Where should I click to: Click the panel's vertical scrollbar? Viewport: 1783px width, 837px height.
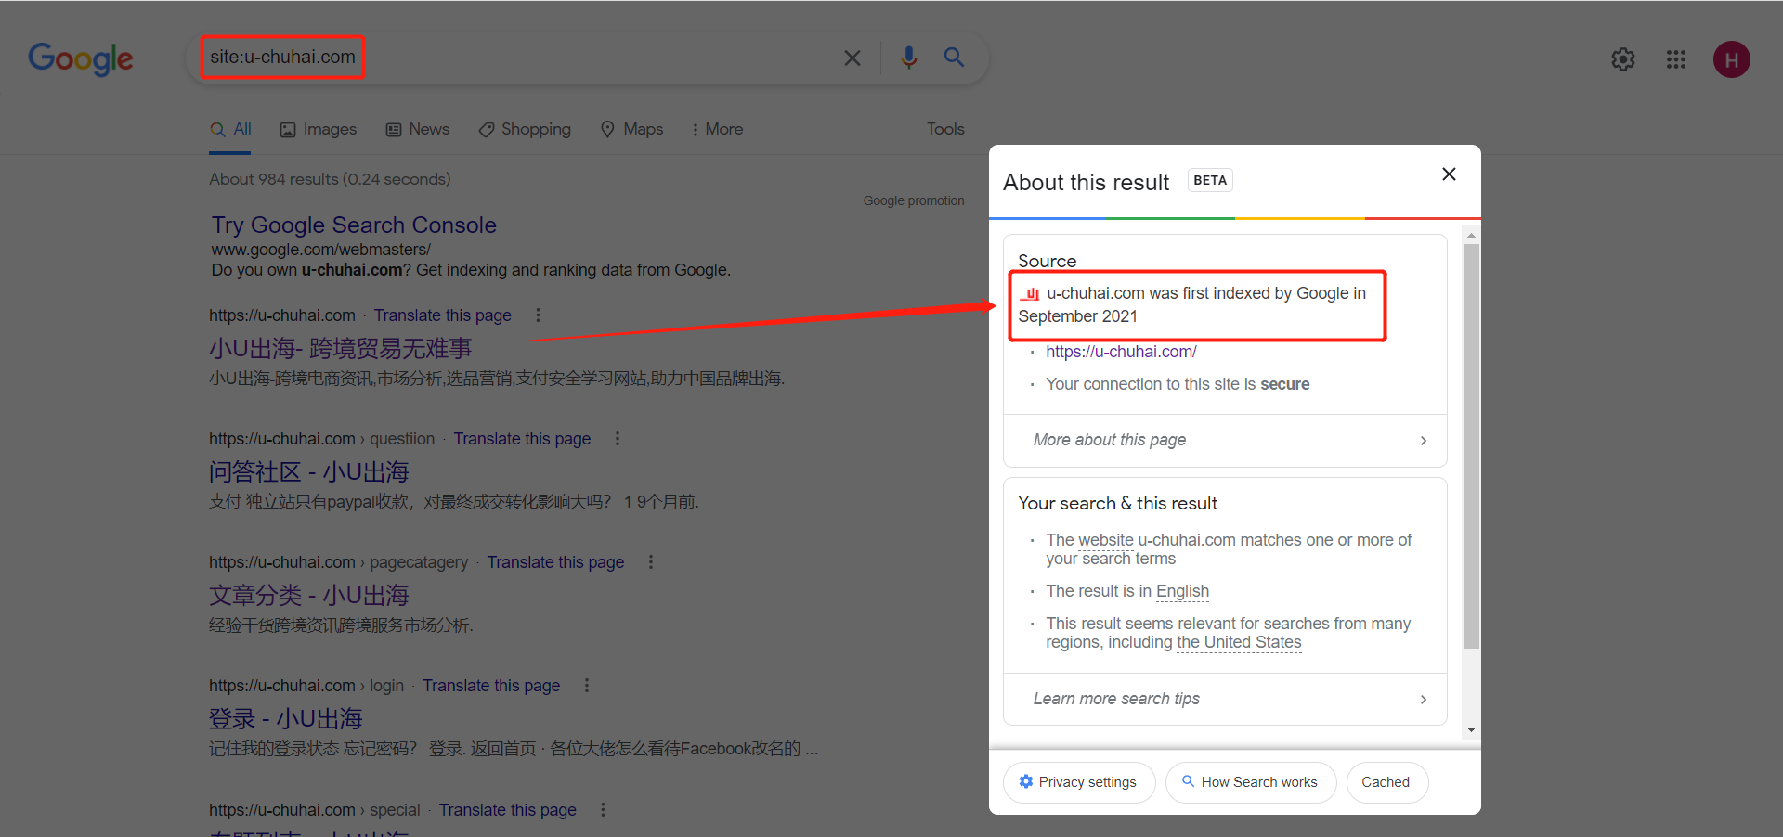click(1471, 445)
